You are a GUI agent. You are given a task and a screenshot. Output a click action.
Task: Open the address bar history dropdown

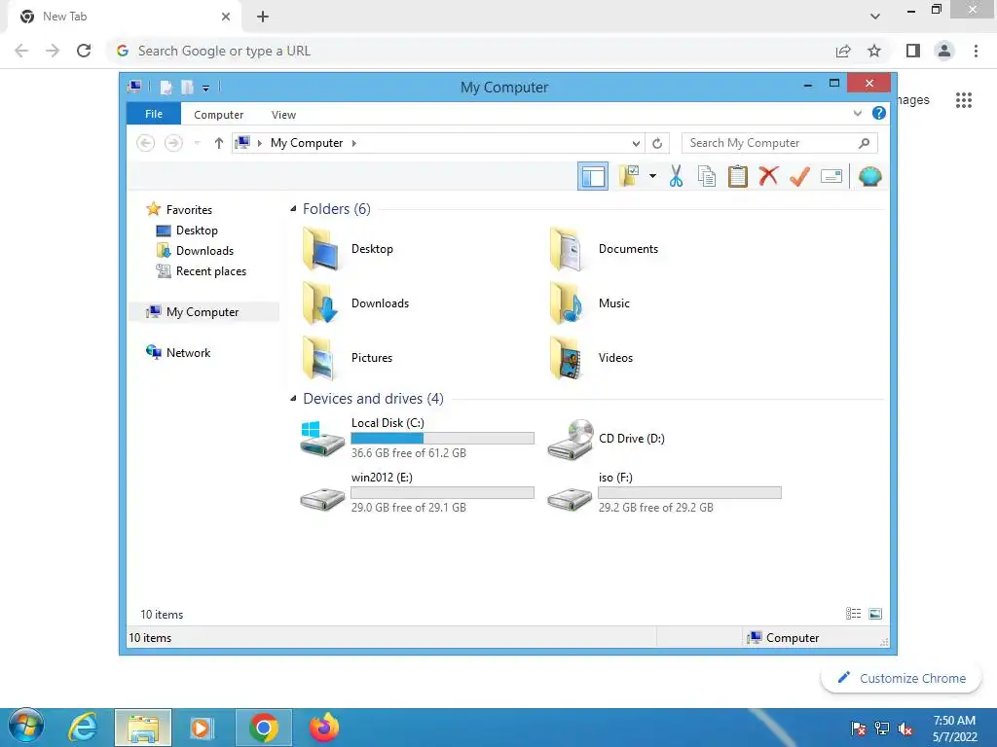pos(636,143)
